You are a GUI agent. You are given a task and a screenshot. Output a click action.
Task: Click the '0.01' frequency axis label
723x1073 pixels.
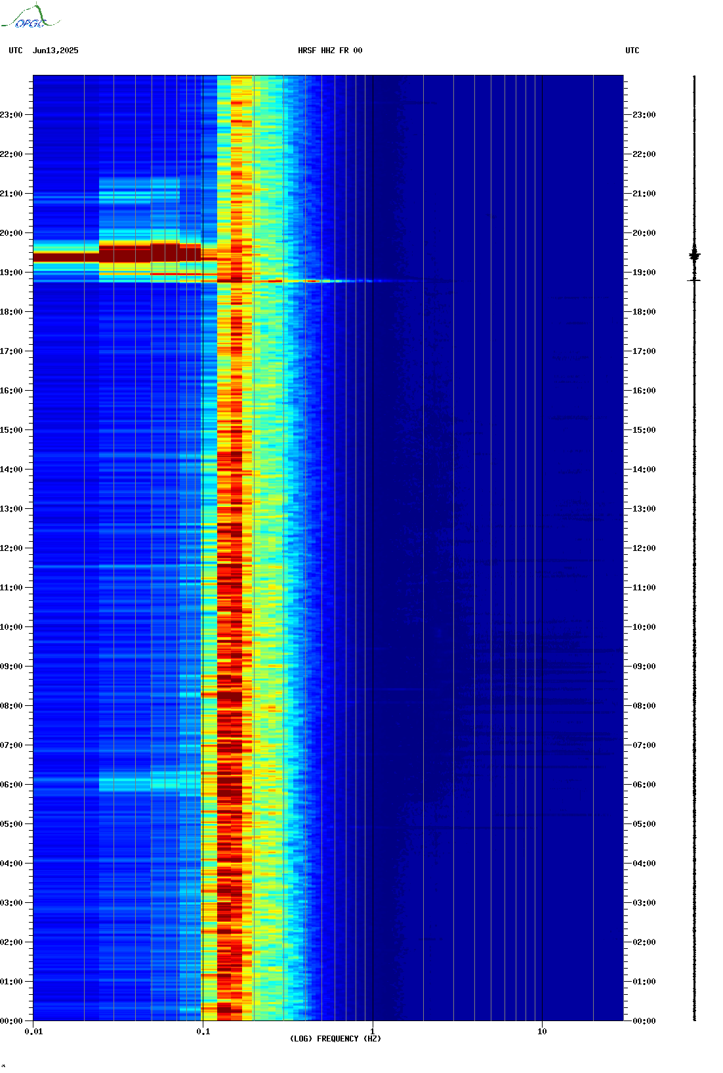[x=33, y=1032]
